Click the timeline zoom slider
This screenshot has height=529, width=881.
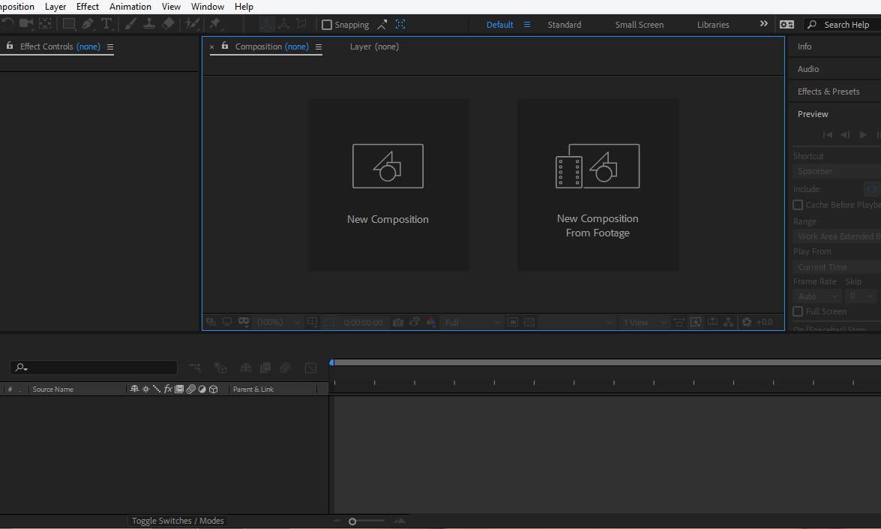coord(352,520)
